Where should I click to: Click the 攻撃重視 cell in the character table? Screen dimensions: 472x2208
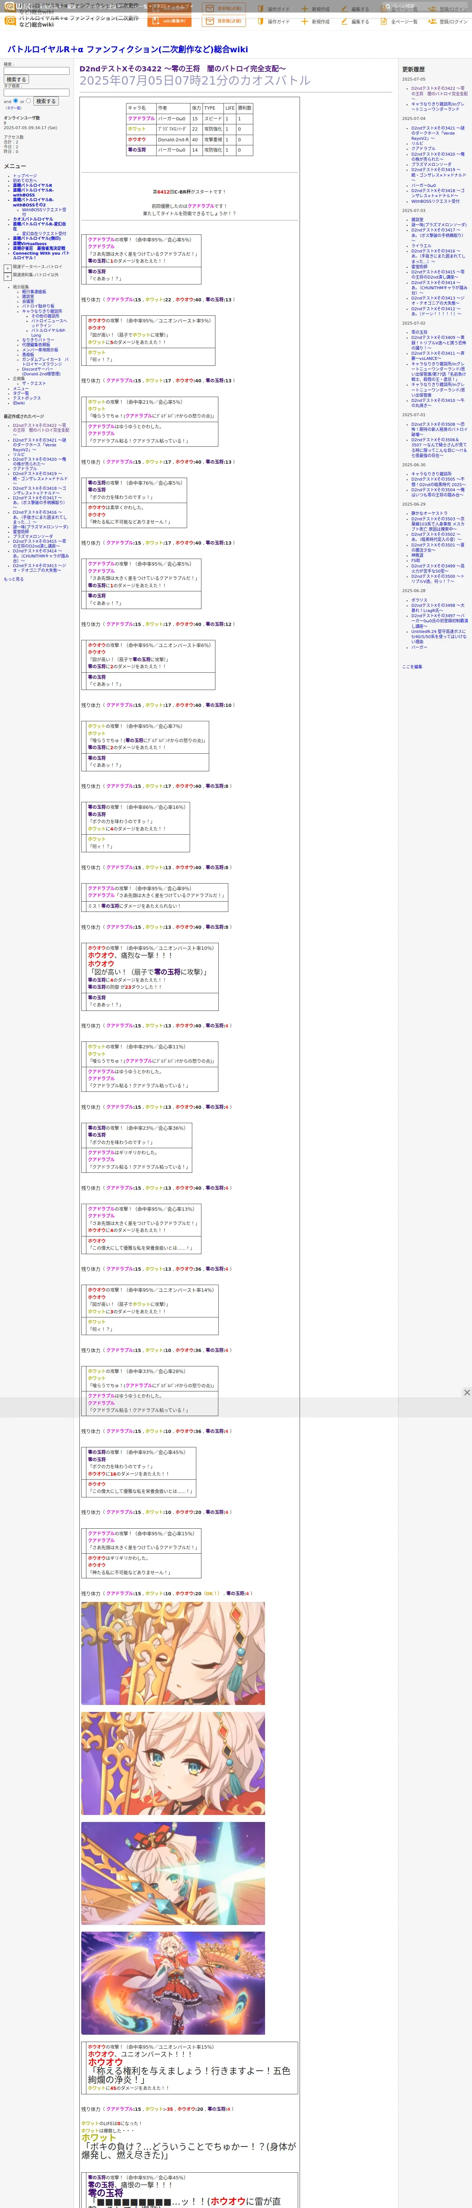tap(212, 140)
